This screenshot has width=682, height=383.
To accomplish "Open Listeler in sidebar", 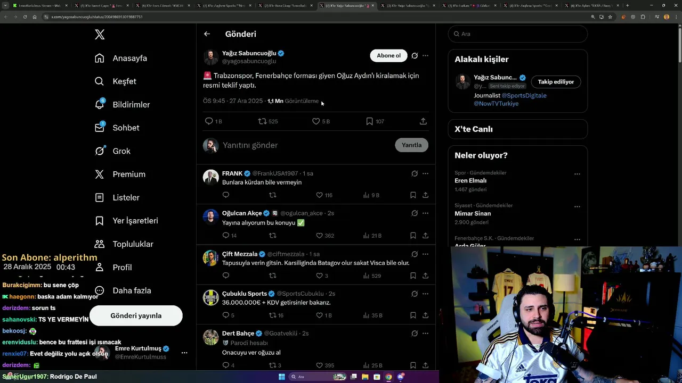I will click(x=117, y=197).
